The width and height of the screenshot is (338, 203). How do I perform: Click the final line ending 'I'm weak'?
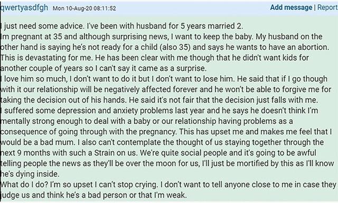pyautogui.click(x=94, y=195)
